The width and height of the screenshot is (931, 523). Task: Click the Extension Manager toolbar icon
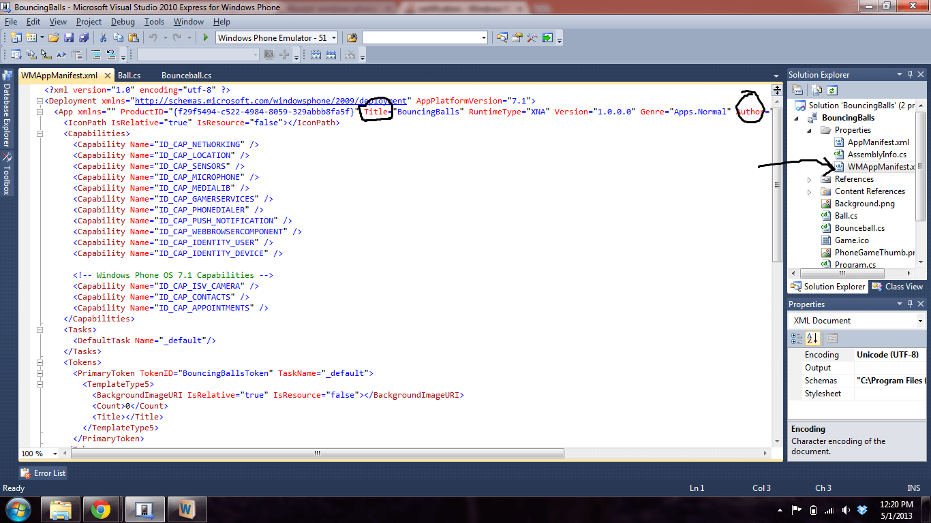point(547,38)
